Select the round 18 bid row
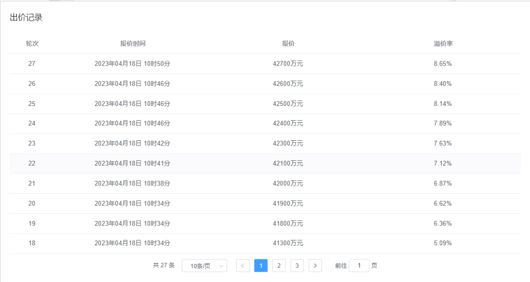This screenshot has width=530, height=282. (x=265, y=243)
